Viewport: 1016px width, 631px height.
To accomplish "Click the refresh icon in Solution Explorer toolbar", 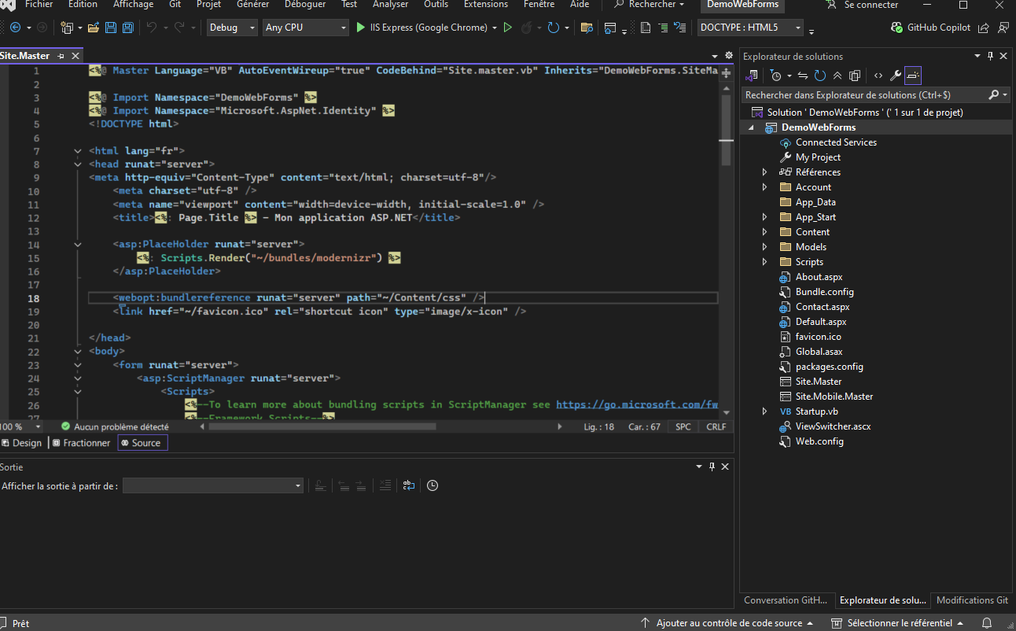I will 820,76.
